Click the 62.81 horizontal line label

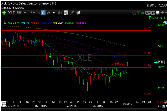[148, 53]
